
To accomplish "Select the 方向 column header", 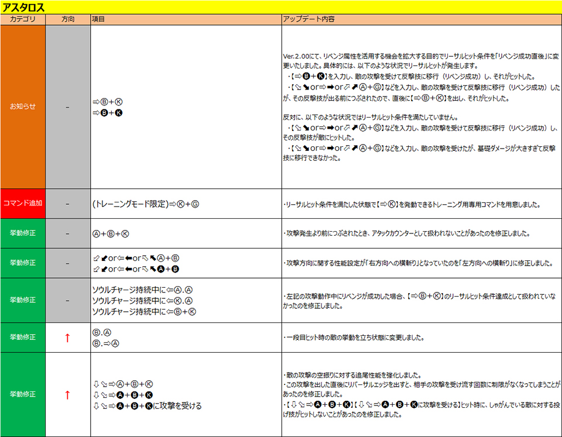I will pos(68,19).
